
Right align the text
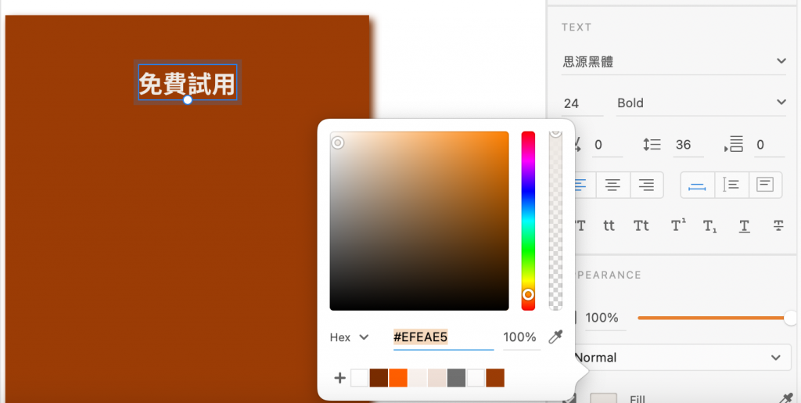click(647, 185)
